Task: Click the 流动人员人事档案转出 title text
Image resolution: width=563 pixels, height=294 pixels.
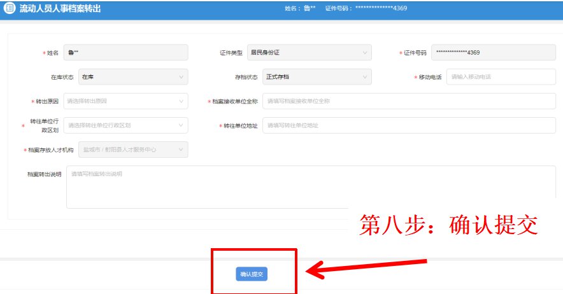Action: coord(60,8)
